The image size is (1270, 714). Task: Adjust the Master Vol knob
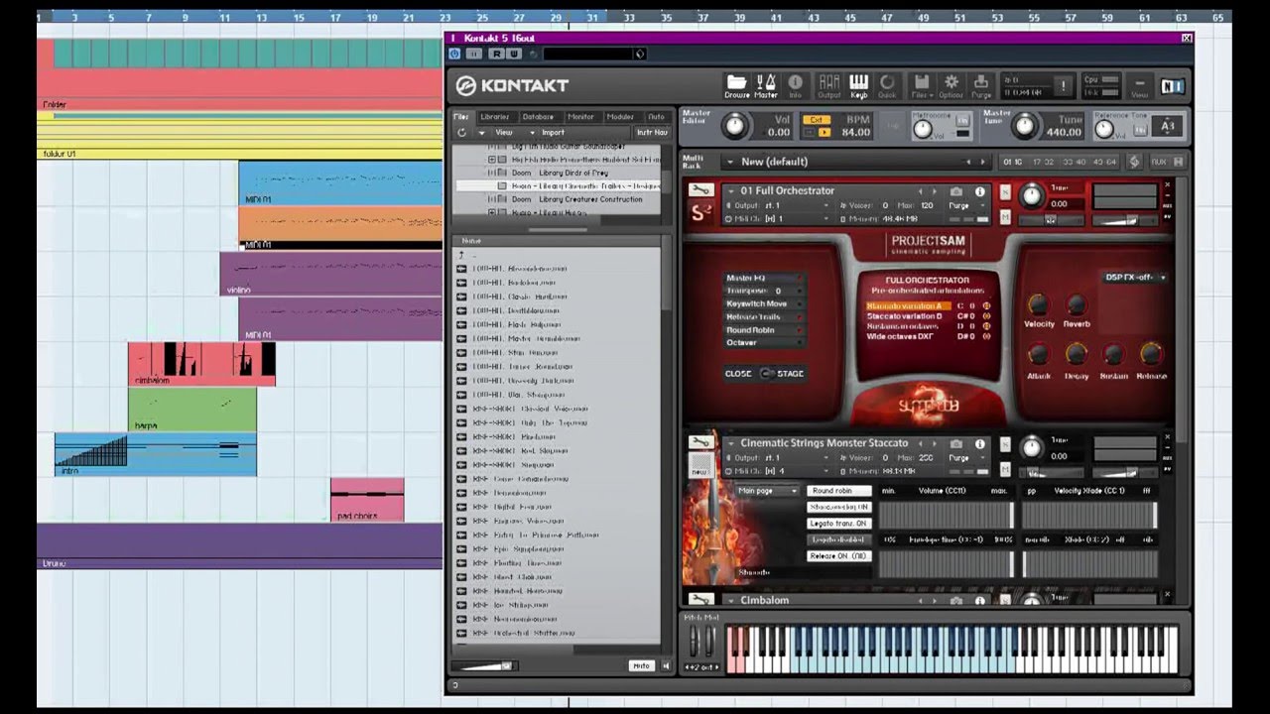click(734, 125)
